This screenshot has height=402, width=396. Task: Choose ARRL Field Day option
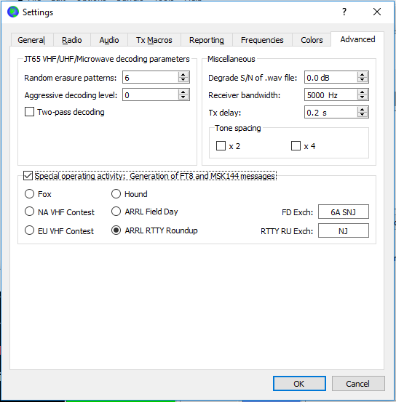pyautogui.click(x=116, y=212)
